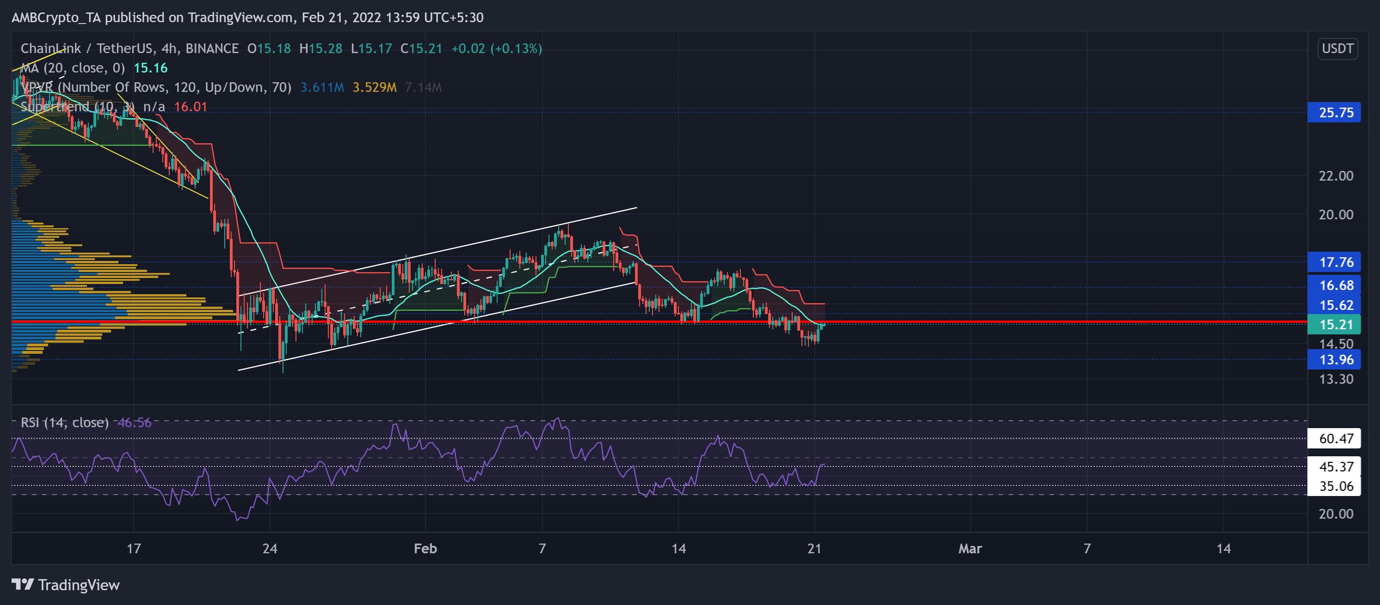Image resolution: width=1380 pixels, height=605 pixels.
Task: Click the 20.00 price axis tick at top
Action: (1336, 214)
